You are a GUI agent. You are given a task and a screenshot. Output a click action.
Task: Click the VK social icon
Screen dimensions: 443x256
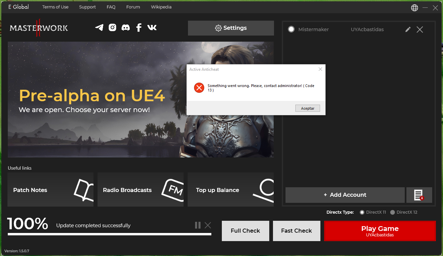point(152,28)
